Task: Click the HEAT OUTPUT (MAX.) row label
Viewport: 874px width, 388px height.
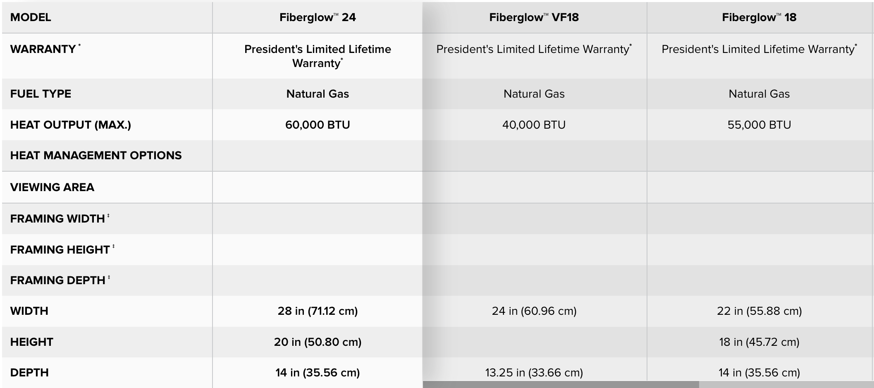Action: 70,125
